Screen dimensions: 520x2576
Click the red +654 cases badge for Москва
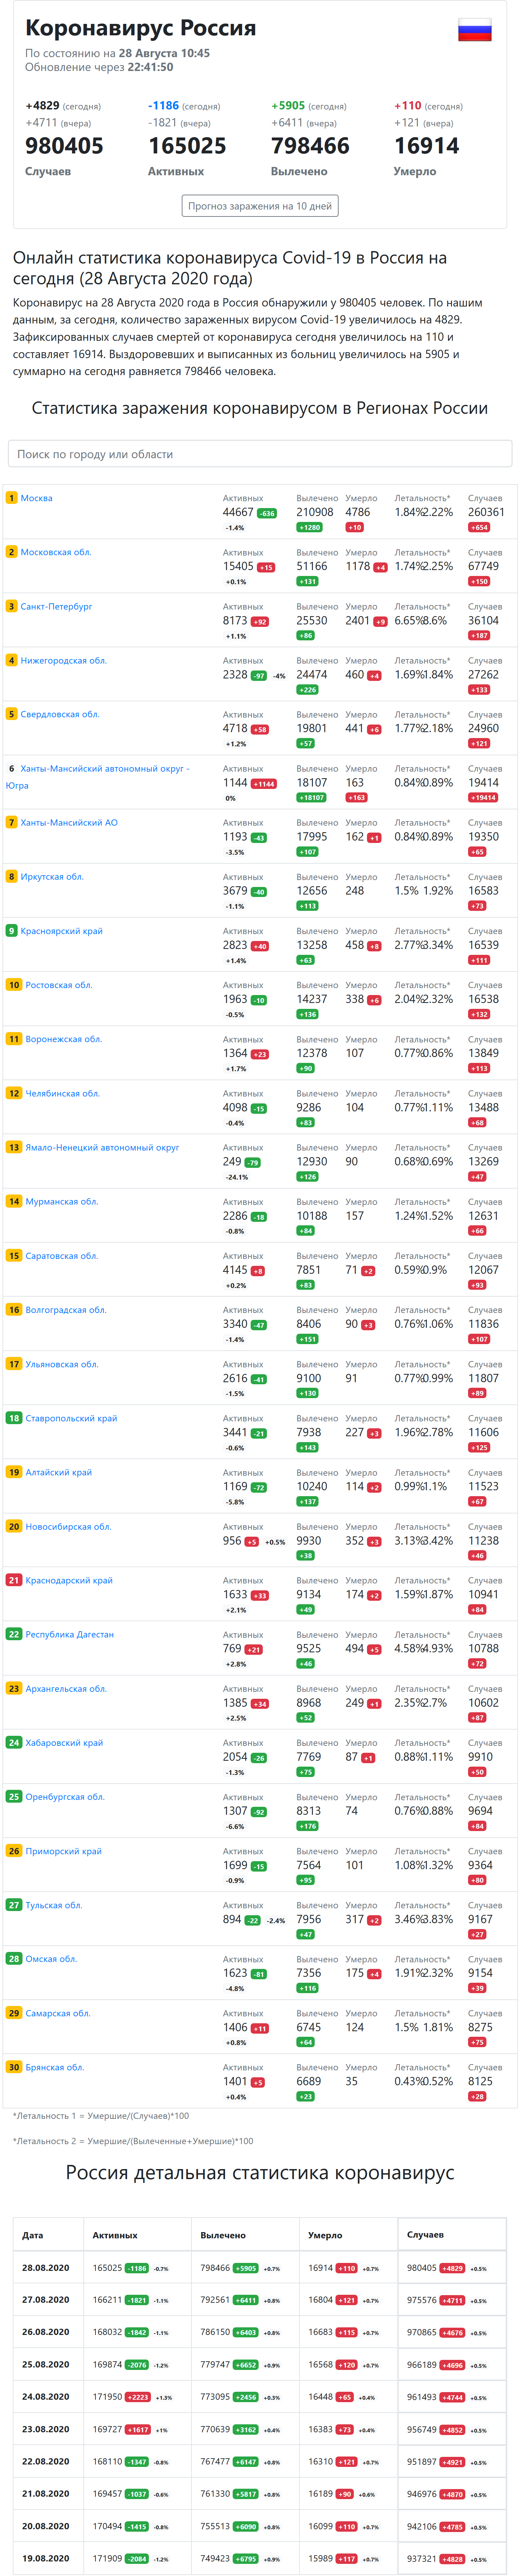point(479,527)
